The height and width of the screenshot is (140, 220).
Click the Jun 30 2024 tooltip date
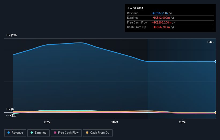click(x=135, y=8)
